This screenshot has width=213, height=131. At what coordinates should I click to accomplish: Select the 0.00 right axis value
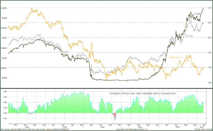pos(210,83)
